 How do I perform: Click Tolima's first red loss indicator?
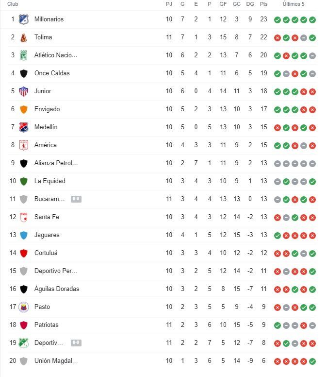[x=278, y=38]
